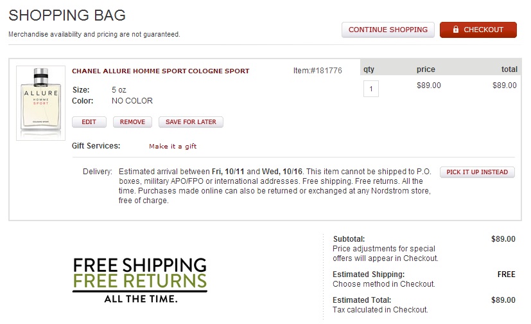Select the Item #181776 text
Image resolution: width=531 pixels, height=324 pixels.
[x=317, y=71]
